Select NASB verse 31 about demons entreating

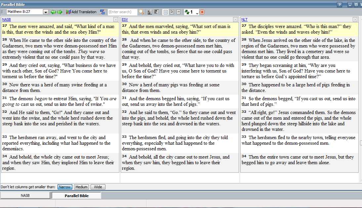(x=60, y=102)
